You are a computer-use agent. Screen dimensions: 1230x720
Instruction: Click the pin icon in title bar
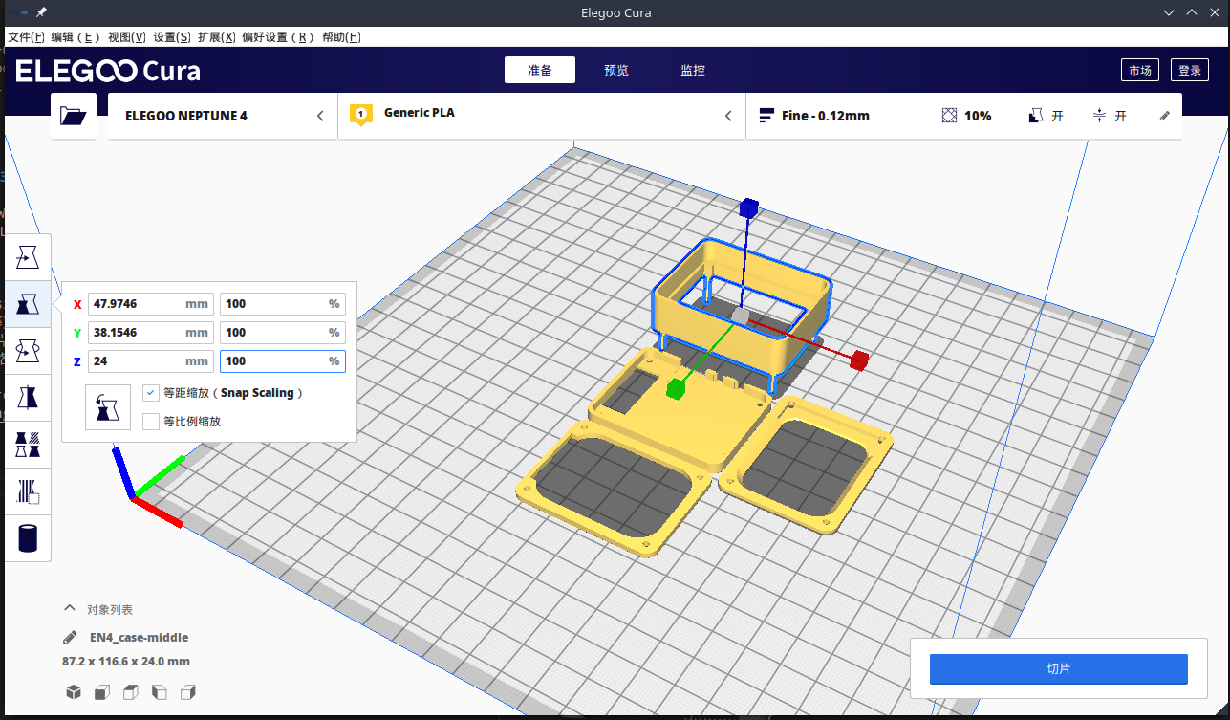click(x=41, y=12)
